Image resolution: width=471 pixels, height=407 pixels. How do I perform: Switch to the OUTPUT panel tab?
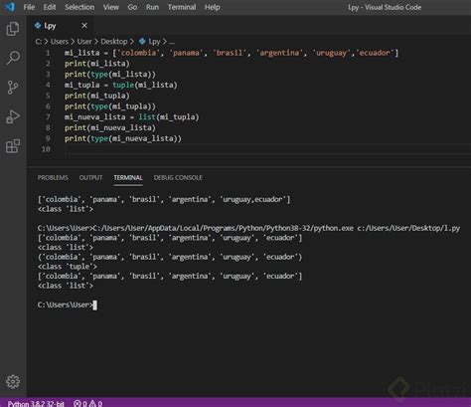(90, 177)
